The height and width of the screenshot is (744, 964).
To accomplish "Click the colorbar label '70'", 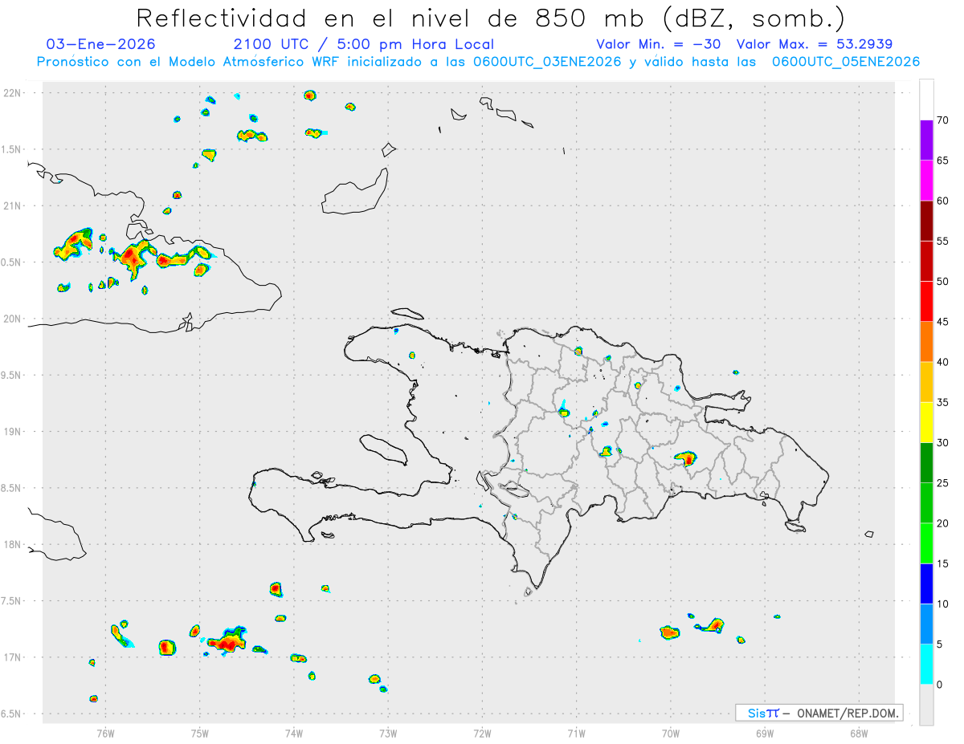I will click(x=943, y=120).
